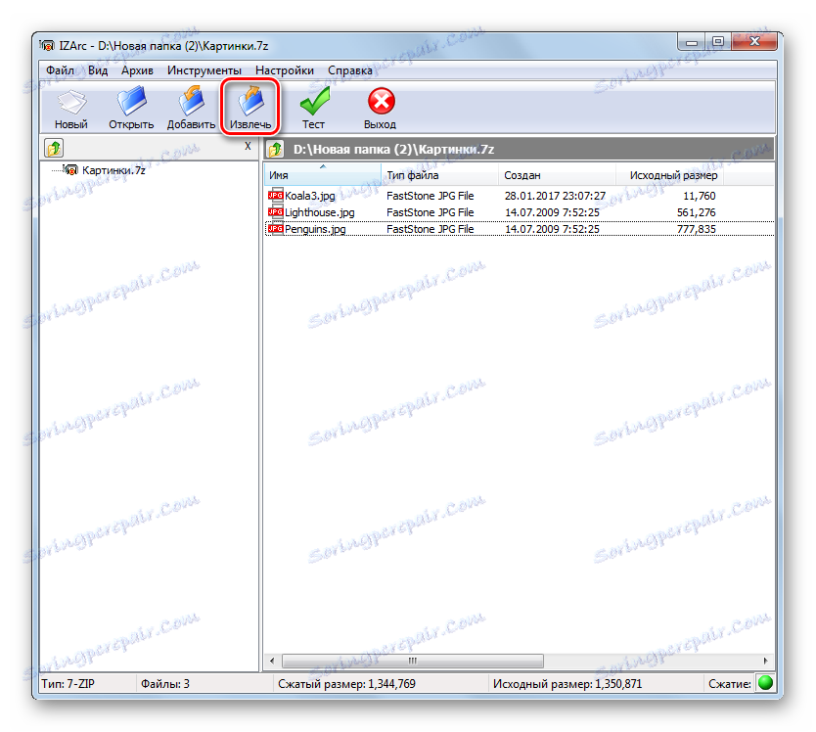816x732 pixels.
Task: Select the Lighthouse.jpg file name
Action: point(320,212)
